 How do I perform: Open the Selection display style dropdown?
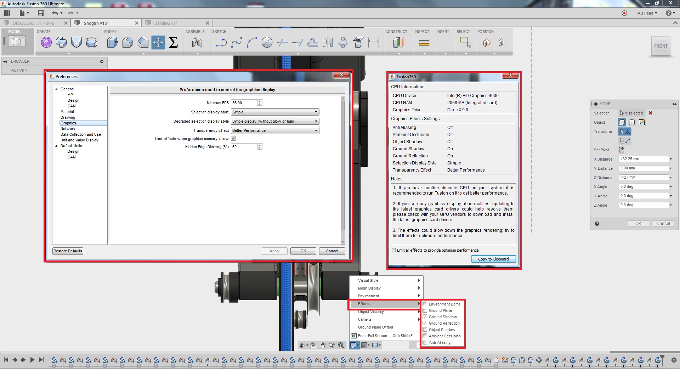275,112
